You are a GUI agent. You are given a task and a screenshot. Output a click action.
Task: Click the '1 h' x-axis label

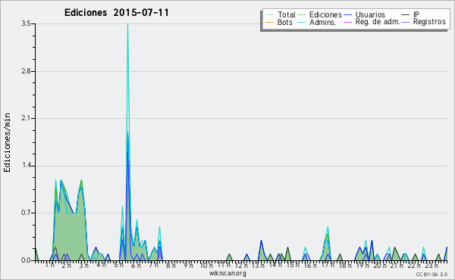[x=49, y=265]
